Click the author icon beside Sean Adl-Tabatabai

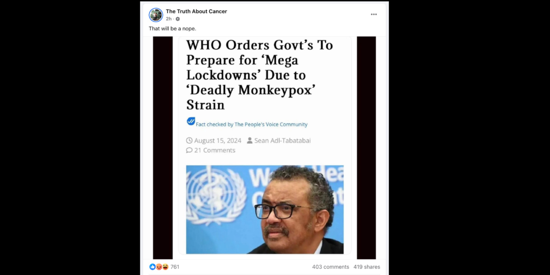tap(250, 141)
